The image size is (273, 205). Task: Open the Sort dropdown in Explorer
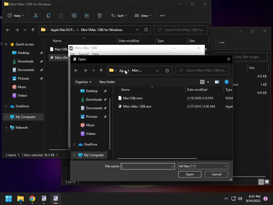[x=119, y=16]
